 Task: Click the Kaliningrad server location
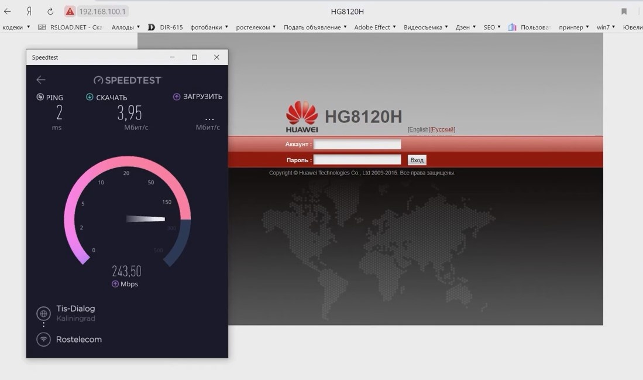tap(75, 319)
